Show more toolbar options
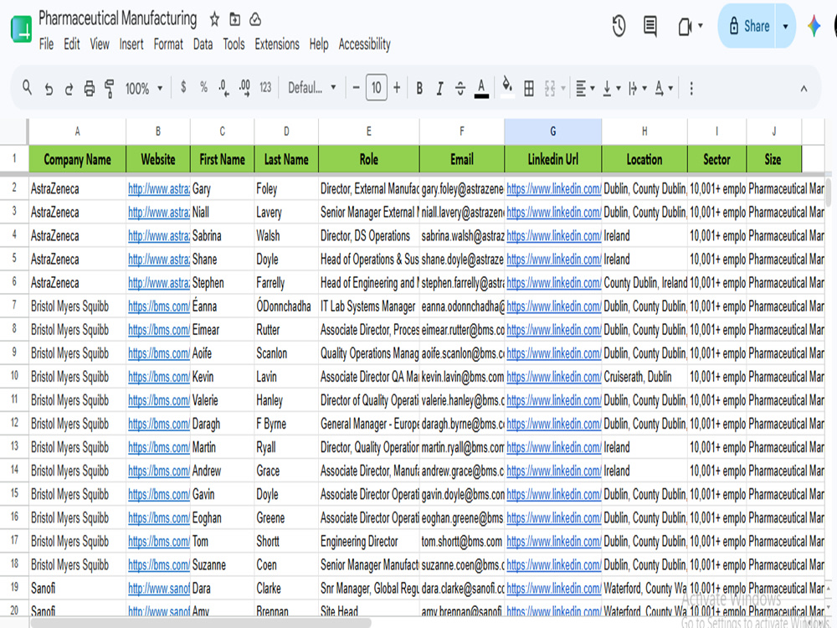Image resolution: width=837 pixels, height=628 pixels. click(691, 89)
